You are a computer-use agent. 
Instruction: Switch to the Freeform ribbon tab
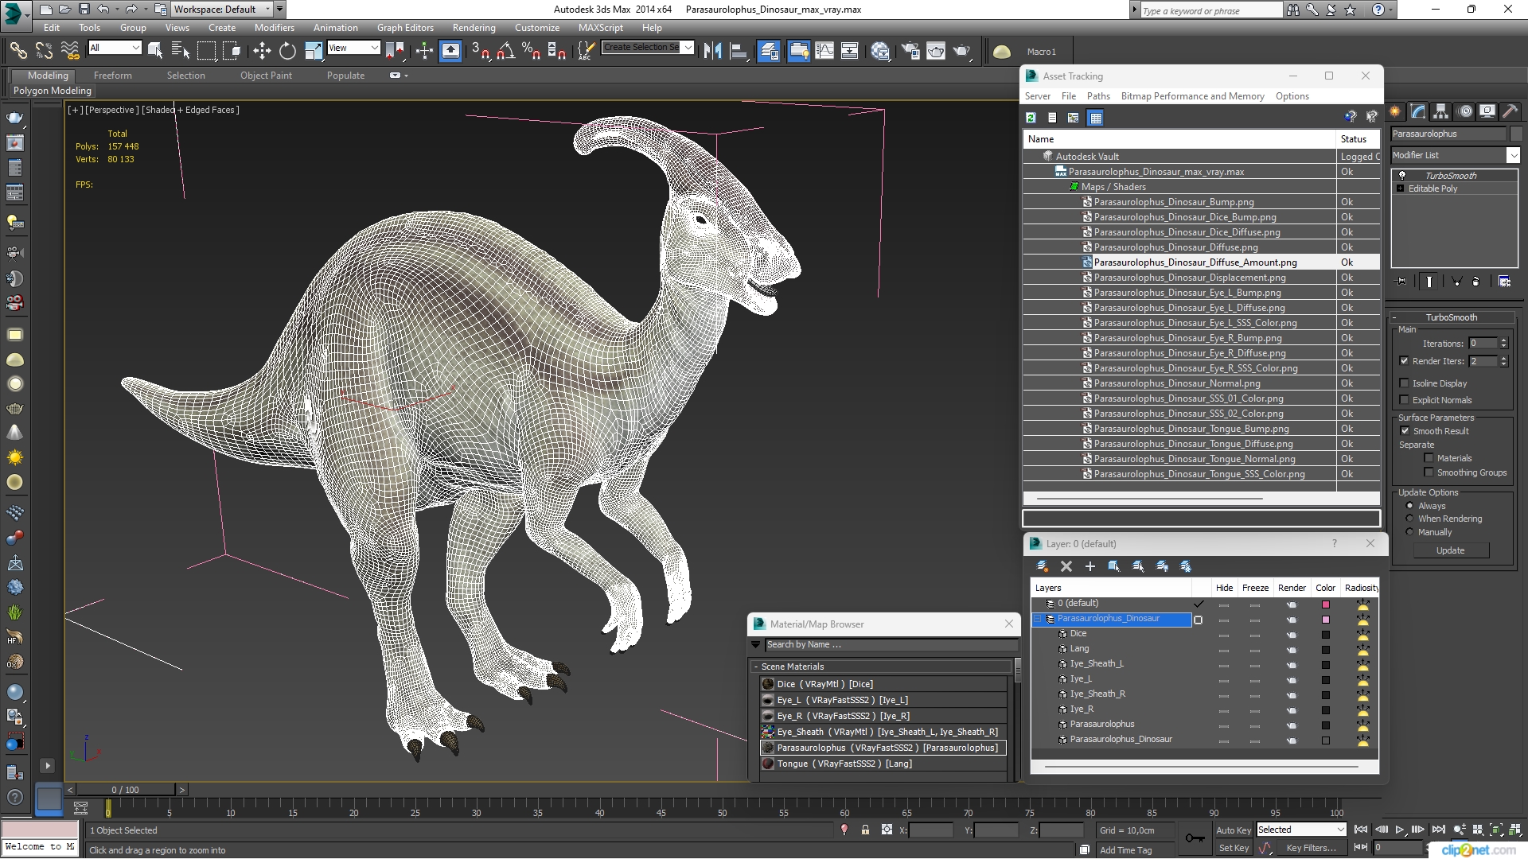coord(112,76)
